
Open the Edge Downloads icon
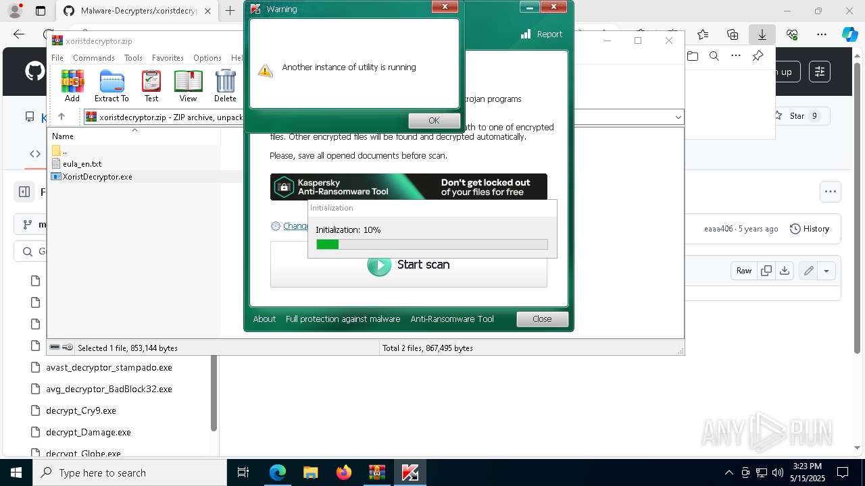762,34
